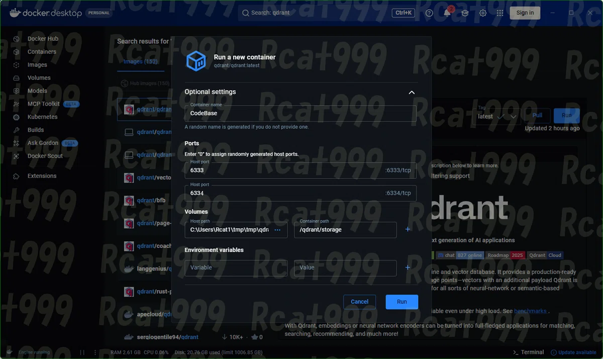Click the chat 827 online badge

(460, 255)
